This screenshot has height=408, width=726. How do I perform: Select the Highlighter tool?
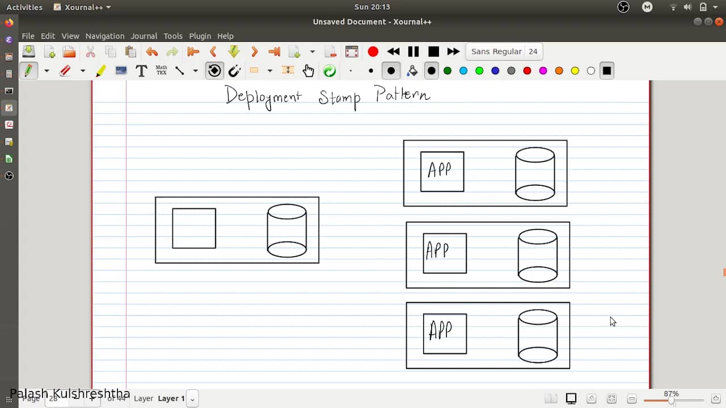pos(101,71)
